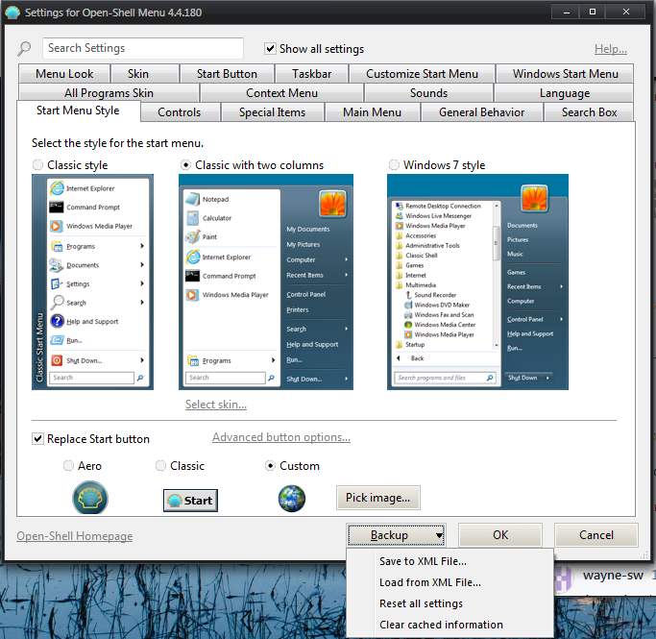Viewport: 656px width, 639px height.
Task: Switch to the Start Button tab
Action: click(x=228, y=74)
